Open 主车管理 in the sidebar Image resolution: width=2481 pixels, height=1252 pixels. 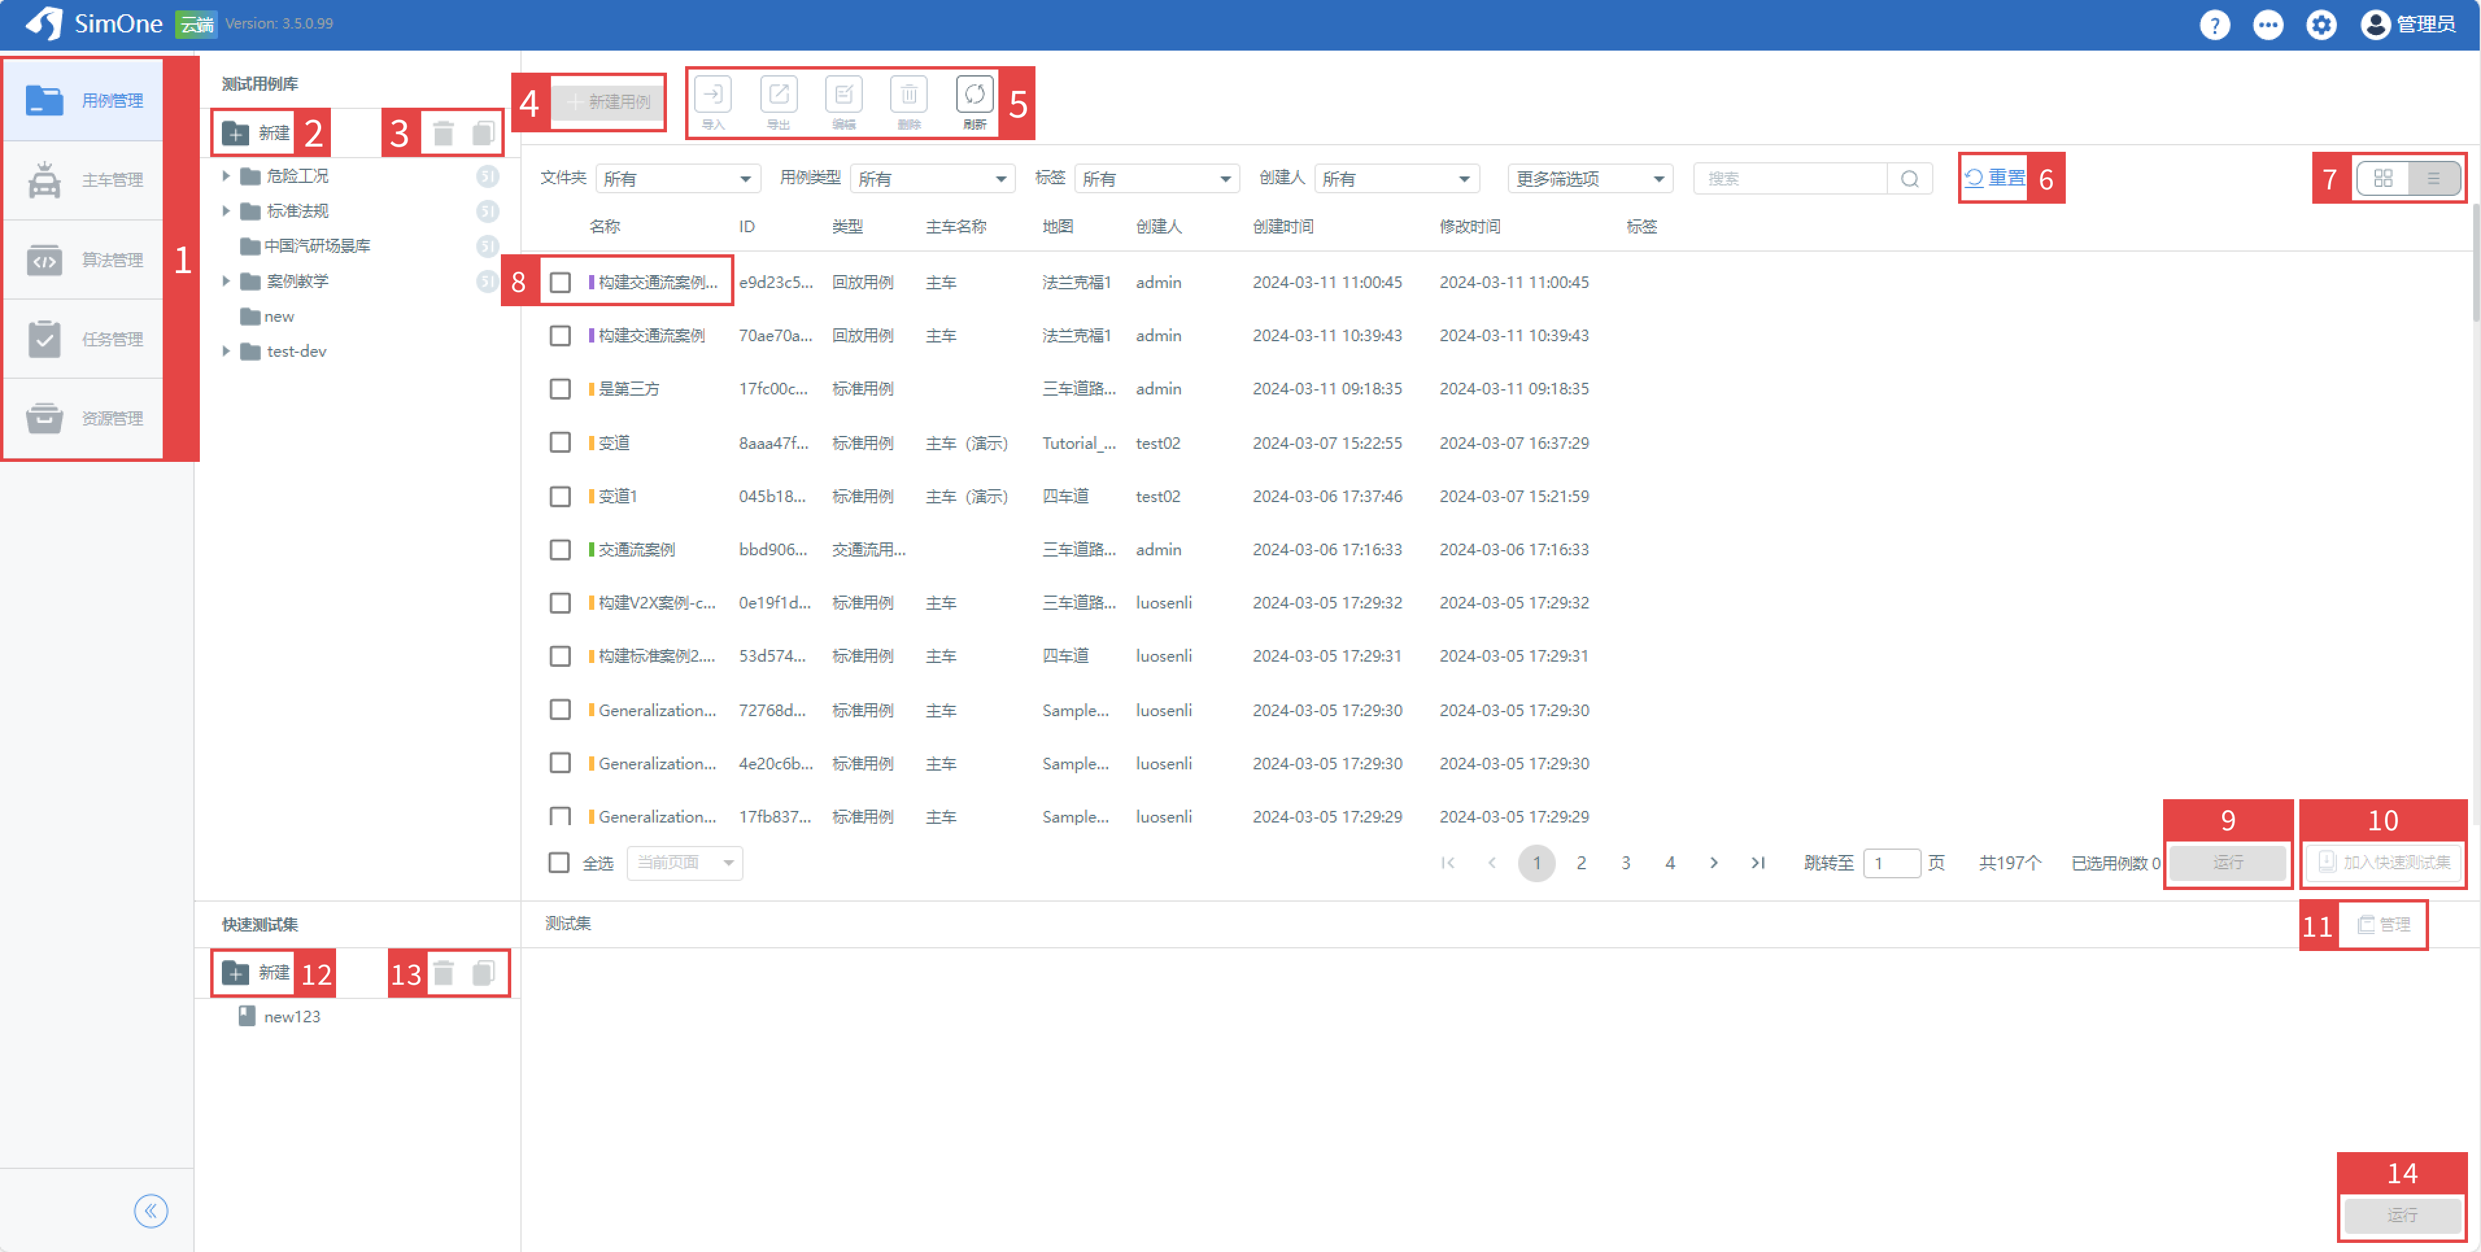(x=84, y=179)
